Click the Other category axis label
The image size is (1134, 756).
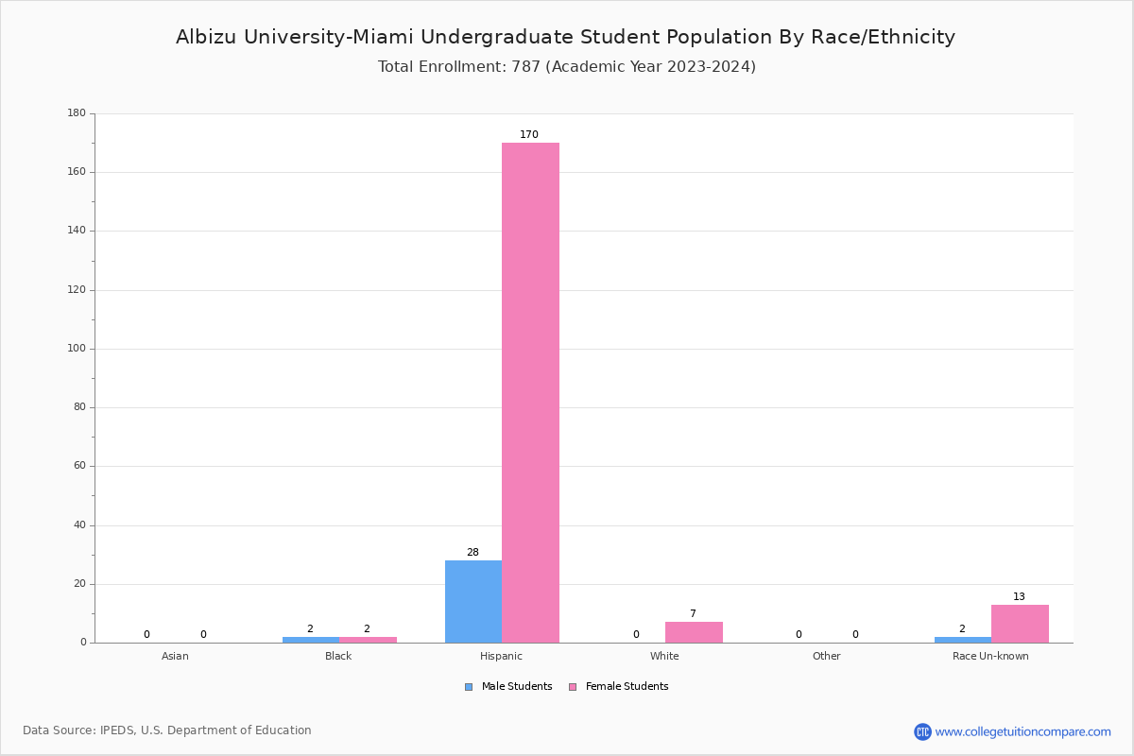pos(826,656)
